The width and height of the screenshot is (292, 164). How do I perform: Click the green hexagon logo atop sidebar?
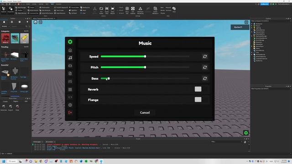[70, 42]
